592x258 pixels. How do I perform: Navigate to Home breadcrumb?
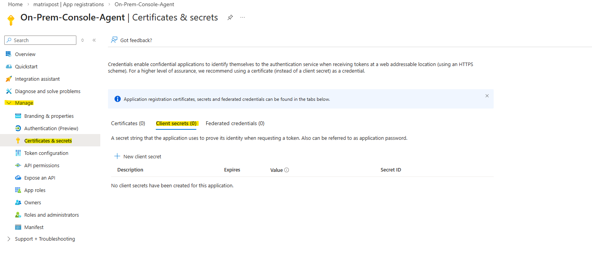(x=15, y=4)
